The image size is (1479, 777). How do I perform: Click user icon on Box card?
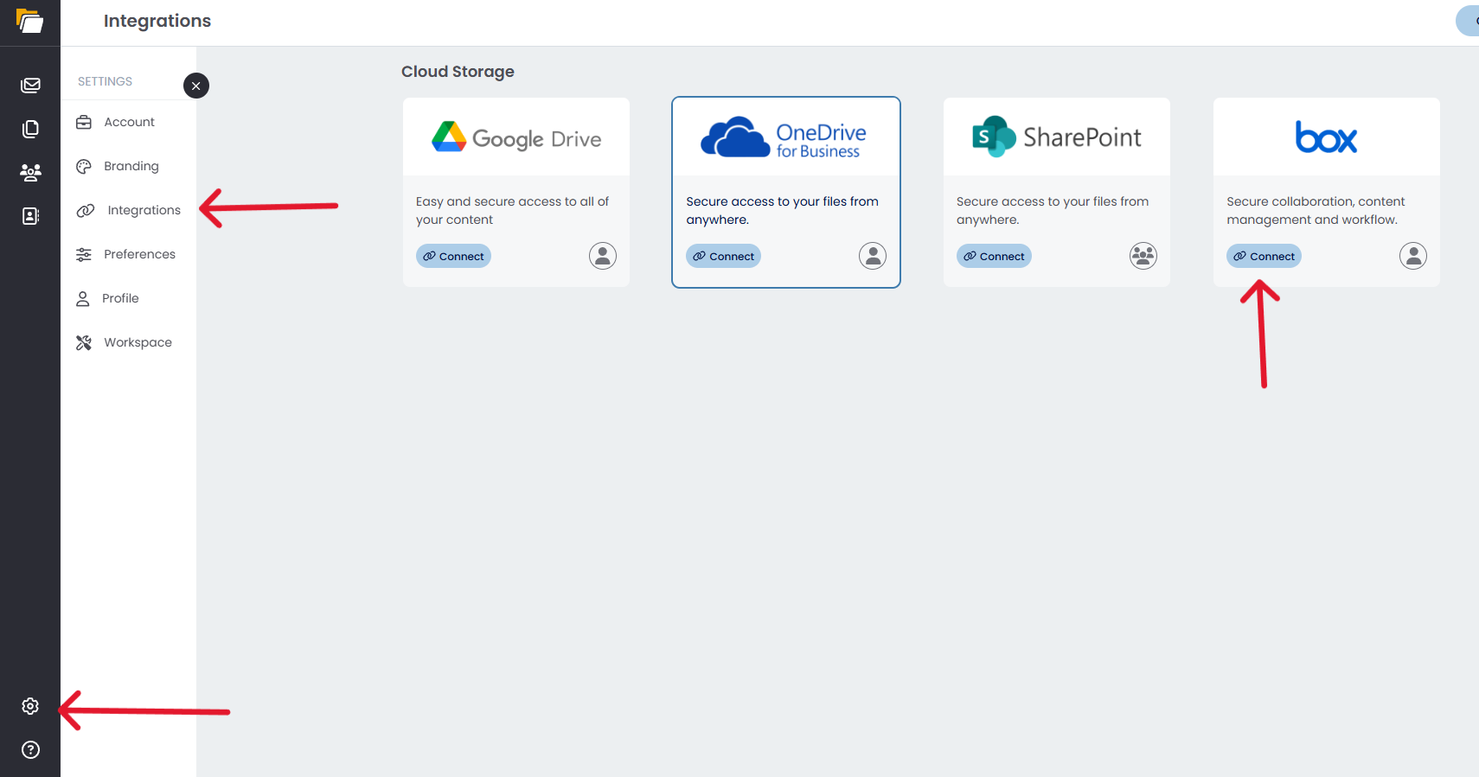(1413, 256)
